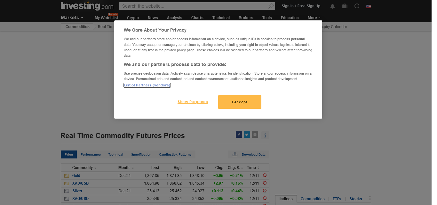
Task: Expand the Markets dropdown menu
Action: [x=72, y=18]
